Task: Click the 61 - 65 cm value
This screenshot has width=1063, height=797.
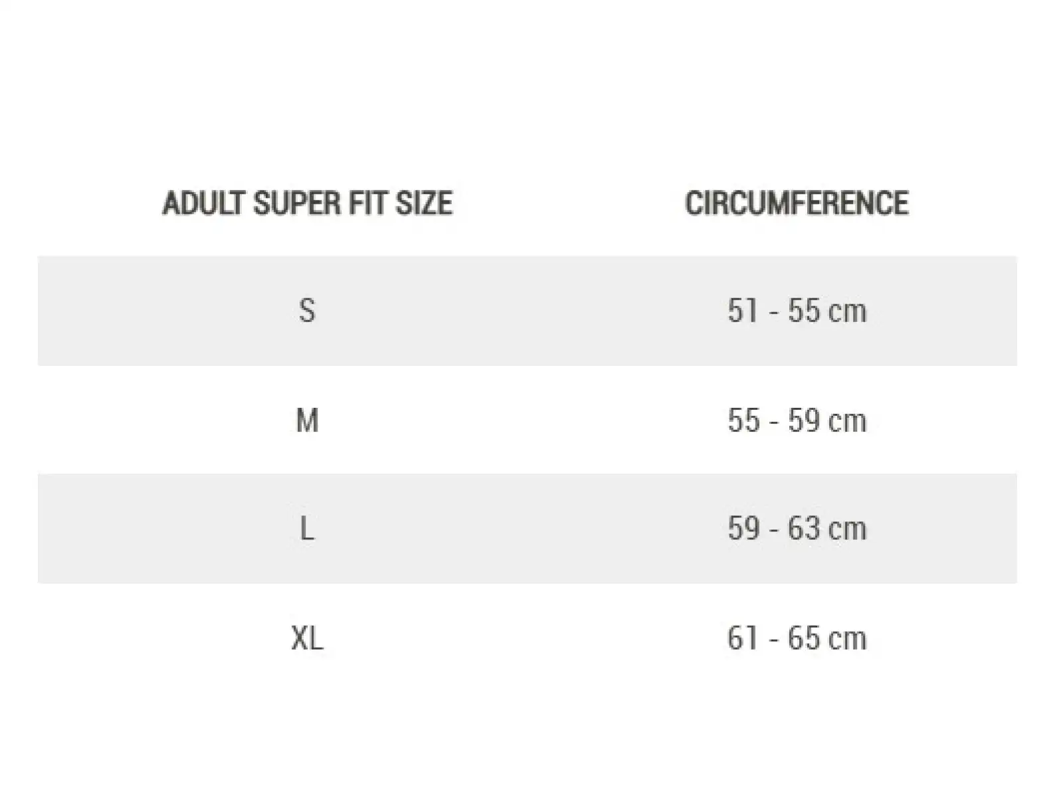Action: tap(797, 638)
